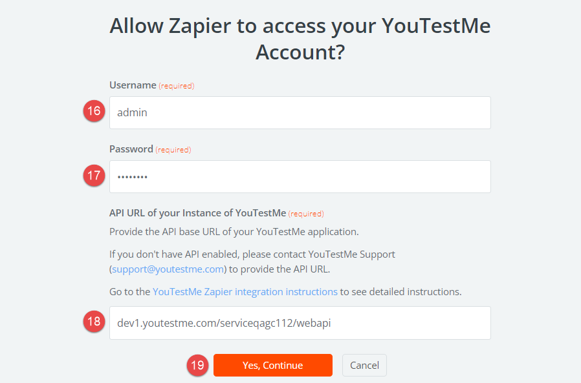Click the red step 19 badge
This screenshot has height=383, width=581.
pos(197,365)
